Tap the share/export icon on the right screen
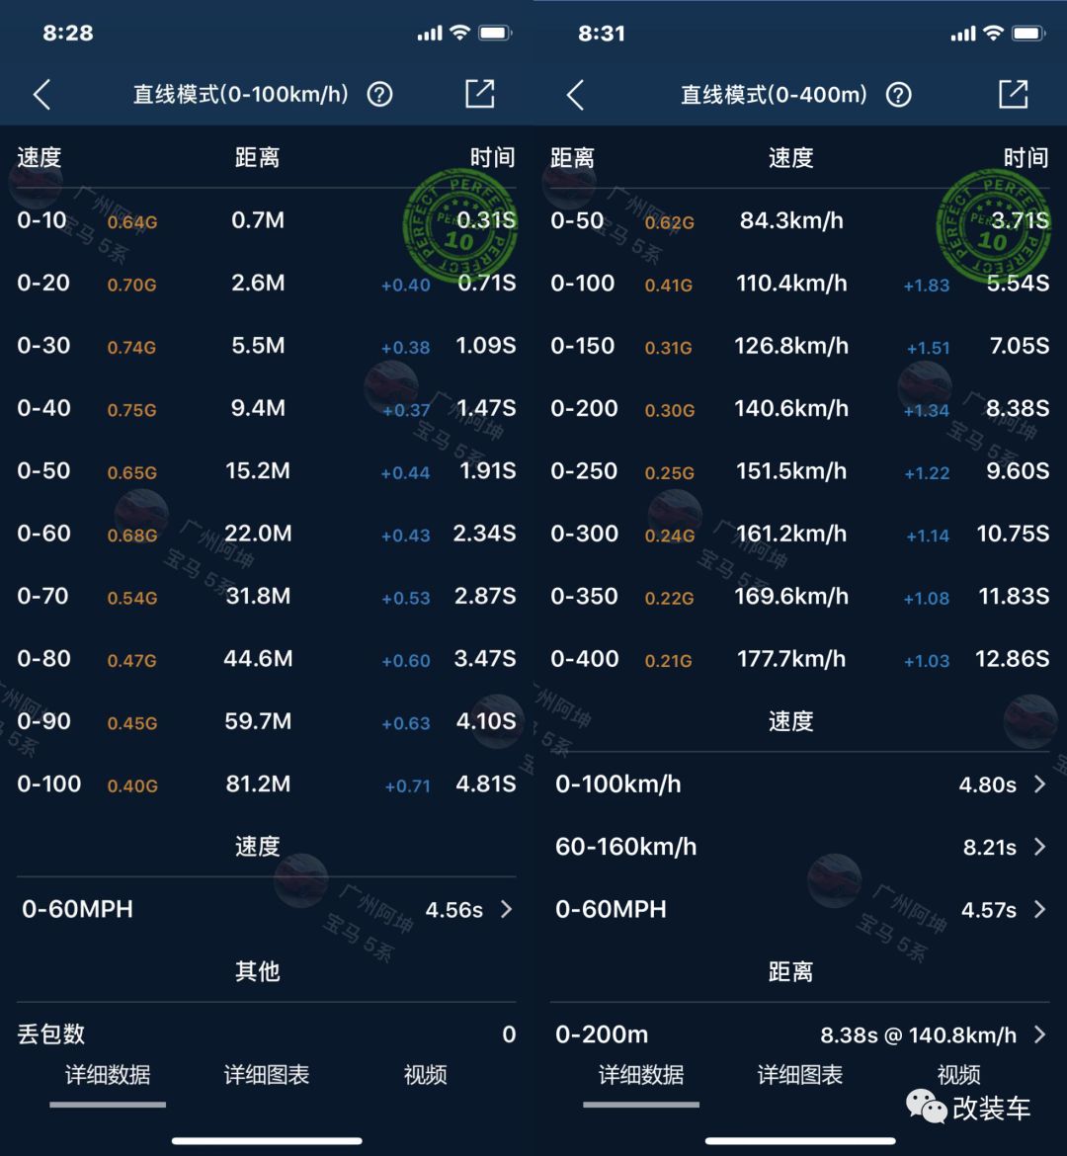The height and width of the screenshot is (1156, 1067). [x=1013, y=94]
